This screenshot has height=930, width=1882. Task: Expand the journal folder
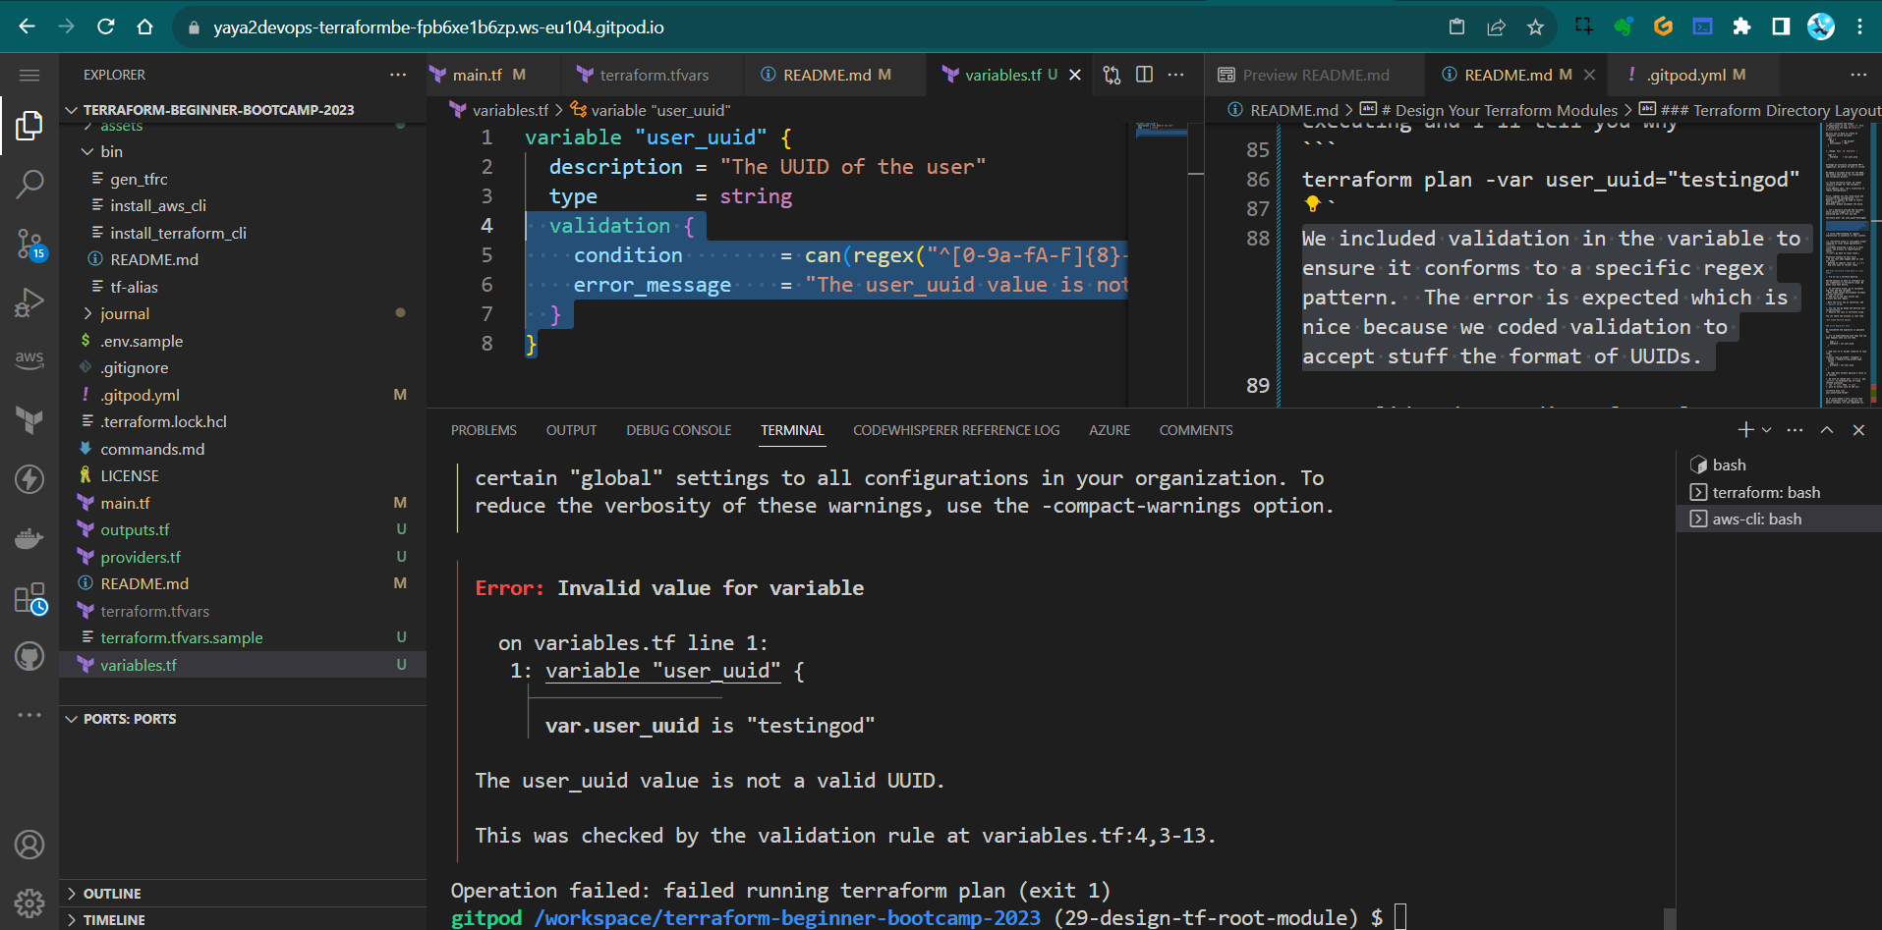point(125,313)
